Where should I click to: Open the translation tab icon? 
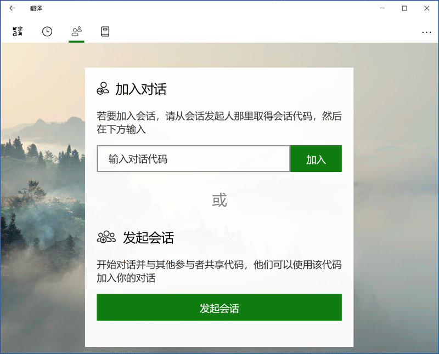click(x=18, y=31)
